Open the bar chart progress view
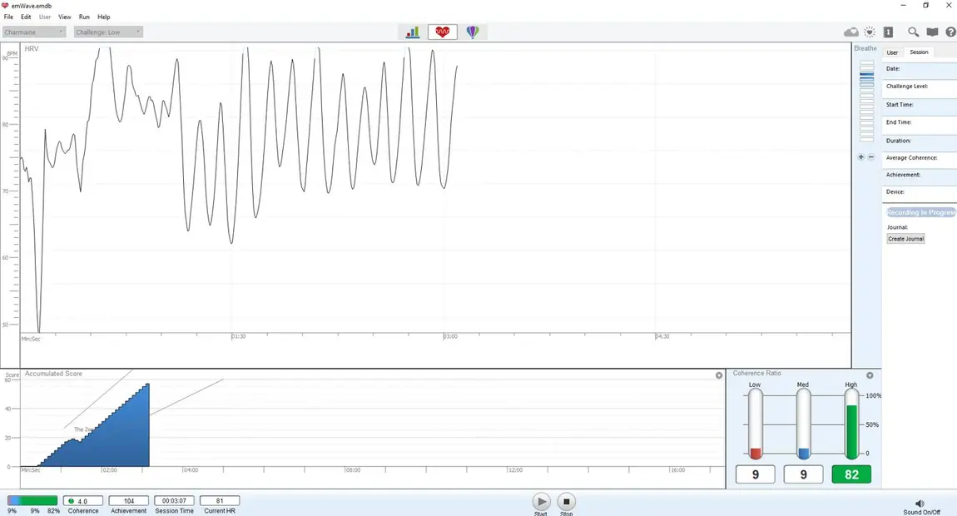This screenshot has height=516, width=957. click(x=413, y=32)
